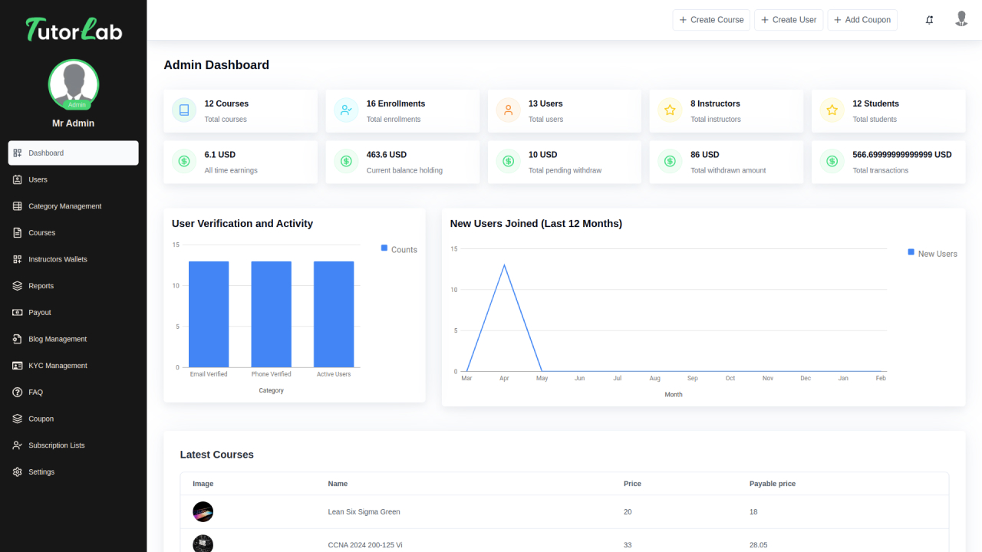The image size is (982, 552).
Task: Click the Courses icon in the sidebar
Action: (x=17, y=232)
